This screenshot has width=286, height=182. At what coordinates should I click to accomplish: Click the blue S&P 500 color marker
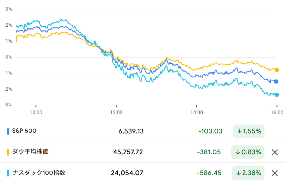tap(8, 131)
